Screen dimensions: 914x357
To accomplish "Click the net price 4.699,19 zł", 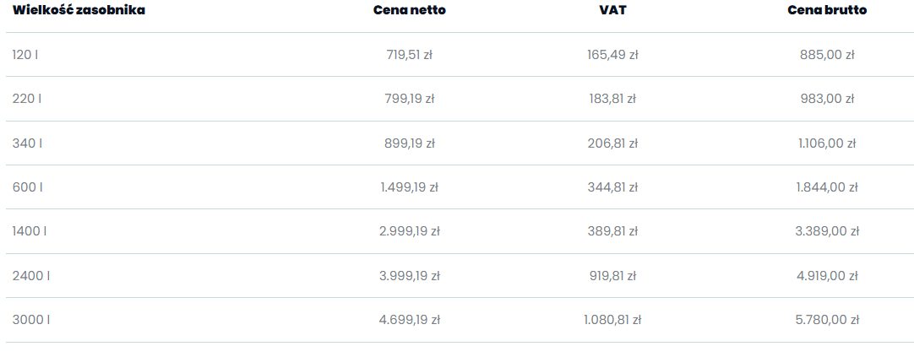I will pyautogui.click(x=409, y=320).
